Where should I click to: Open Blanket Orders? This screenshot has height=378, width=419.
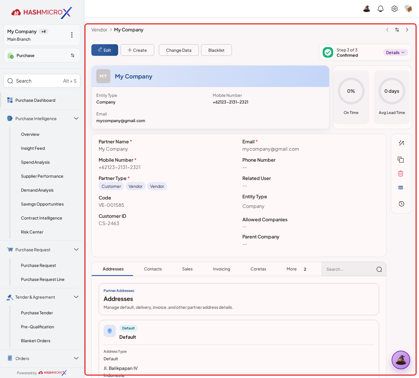pyautogui.click(x=35, y=341)
